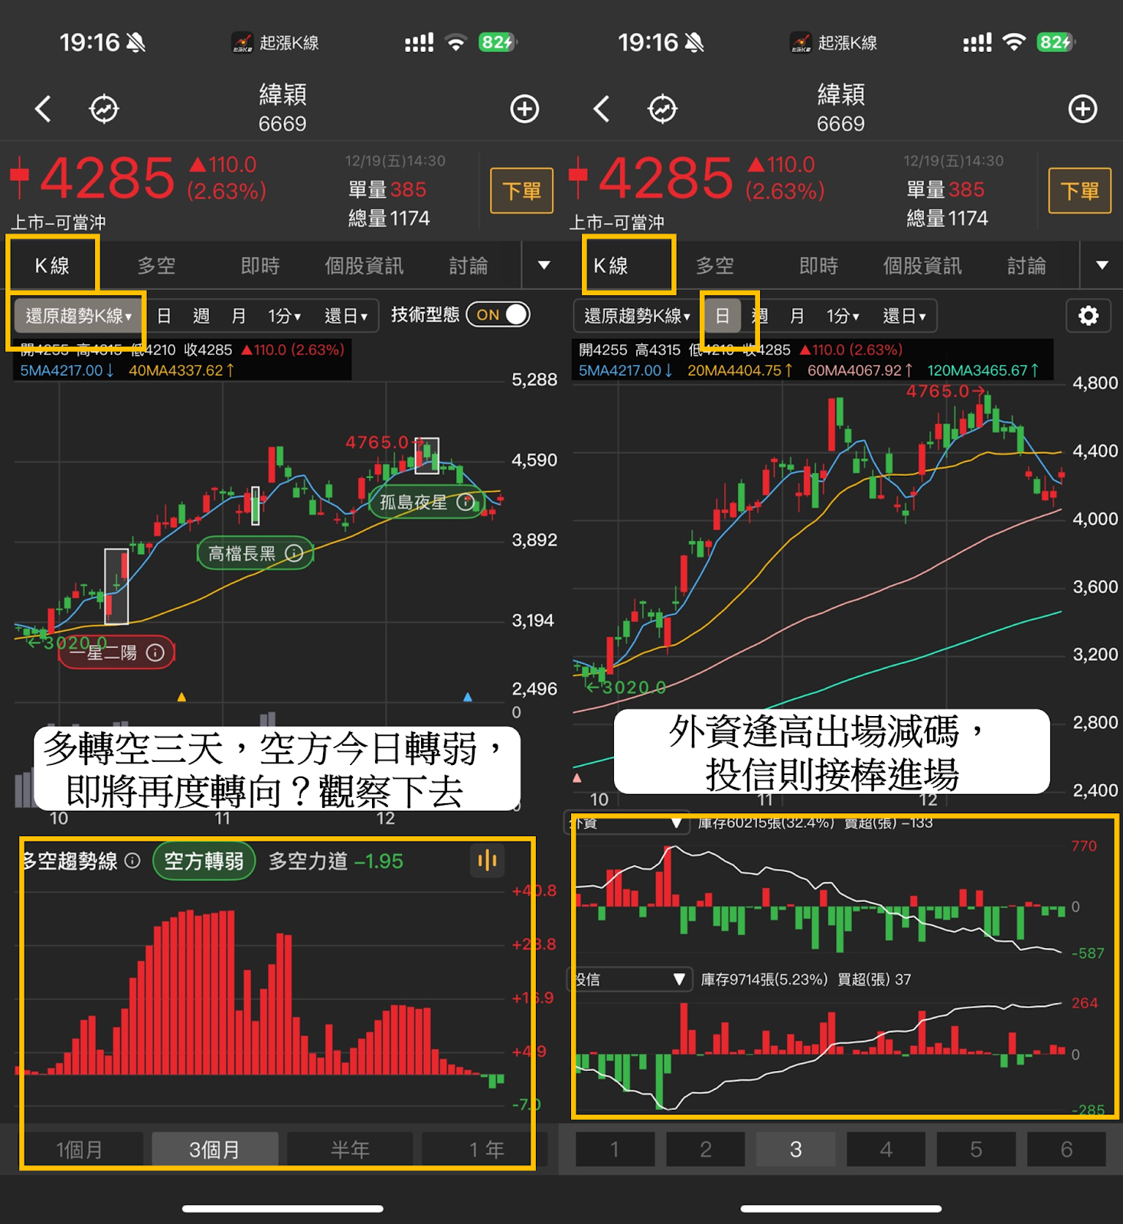Tap info icon beside 孤島夜星 pattern
The image size is (1123, 1224).
(x=465, y=503)
